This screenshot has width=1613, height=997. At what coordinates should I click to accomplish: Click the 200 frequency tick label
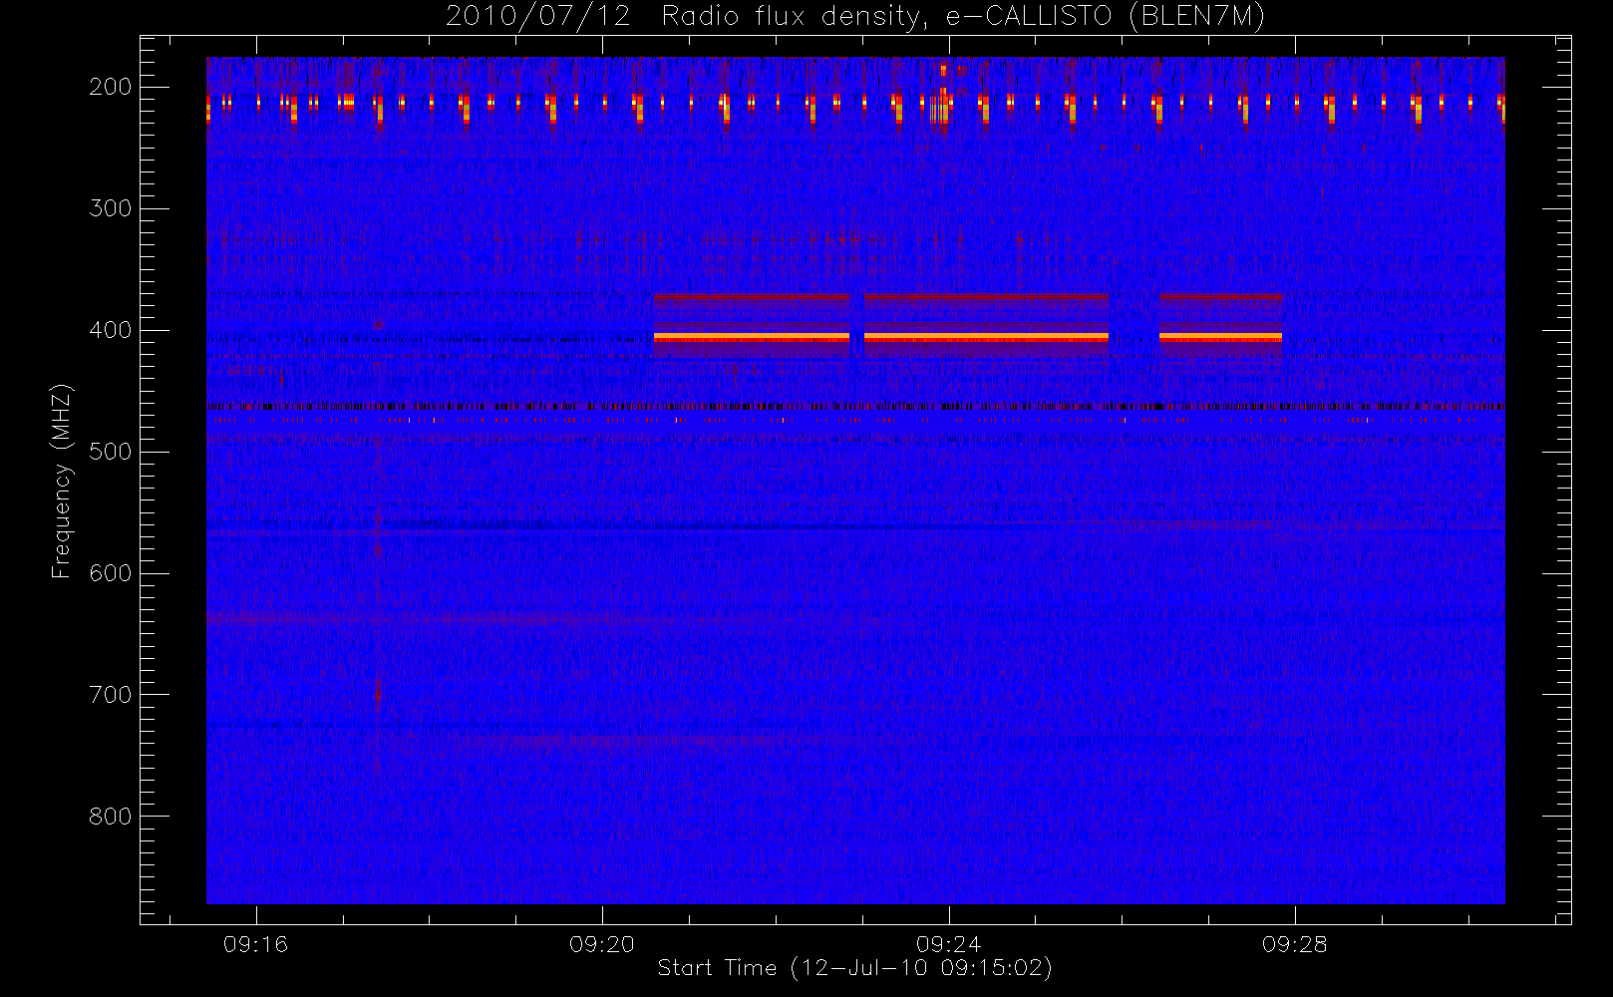[x=111, y=87]
